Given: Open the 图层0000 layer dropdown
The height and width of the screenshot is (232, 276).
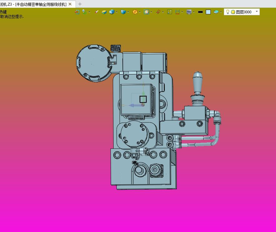Looking at the screenshot, I should click(x=257, y=12).
